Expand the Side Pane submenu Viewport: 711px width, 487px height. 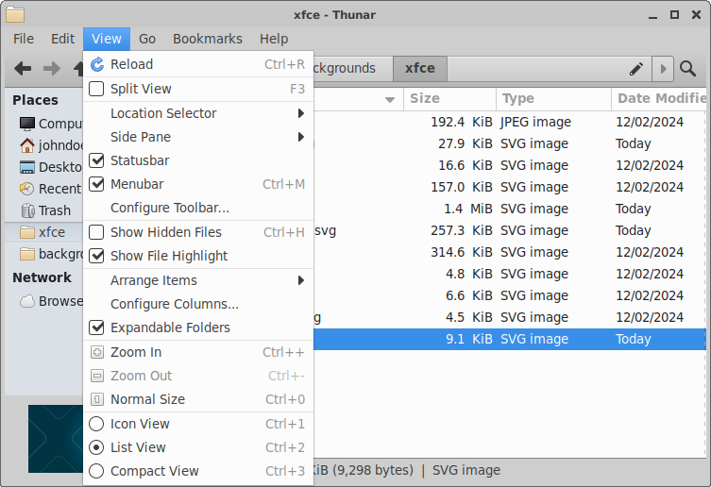pyautogui.click(x=198, y=137)
